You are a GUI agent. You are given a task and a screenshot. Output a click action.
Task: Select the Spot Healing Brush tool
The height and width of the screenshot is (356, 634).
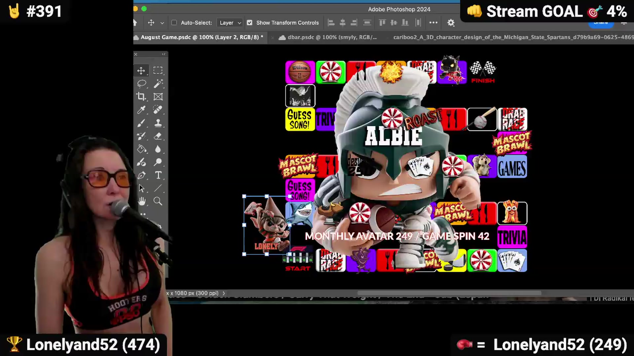(x=158, y=110)
